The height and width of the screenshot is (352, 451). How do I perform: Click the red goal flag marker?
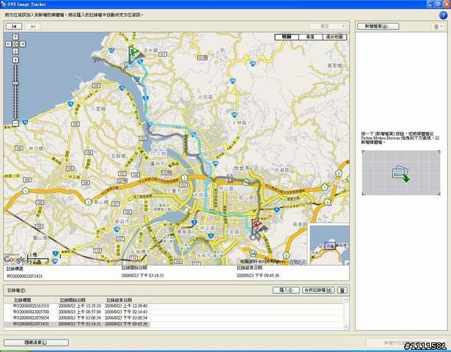(x=256, y=224)
